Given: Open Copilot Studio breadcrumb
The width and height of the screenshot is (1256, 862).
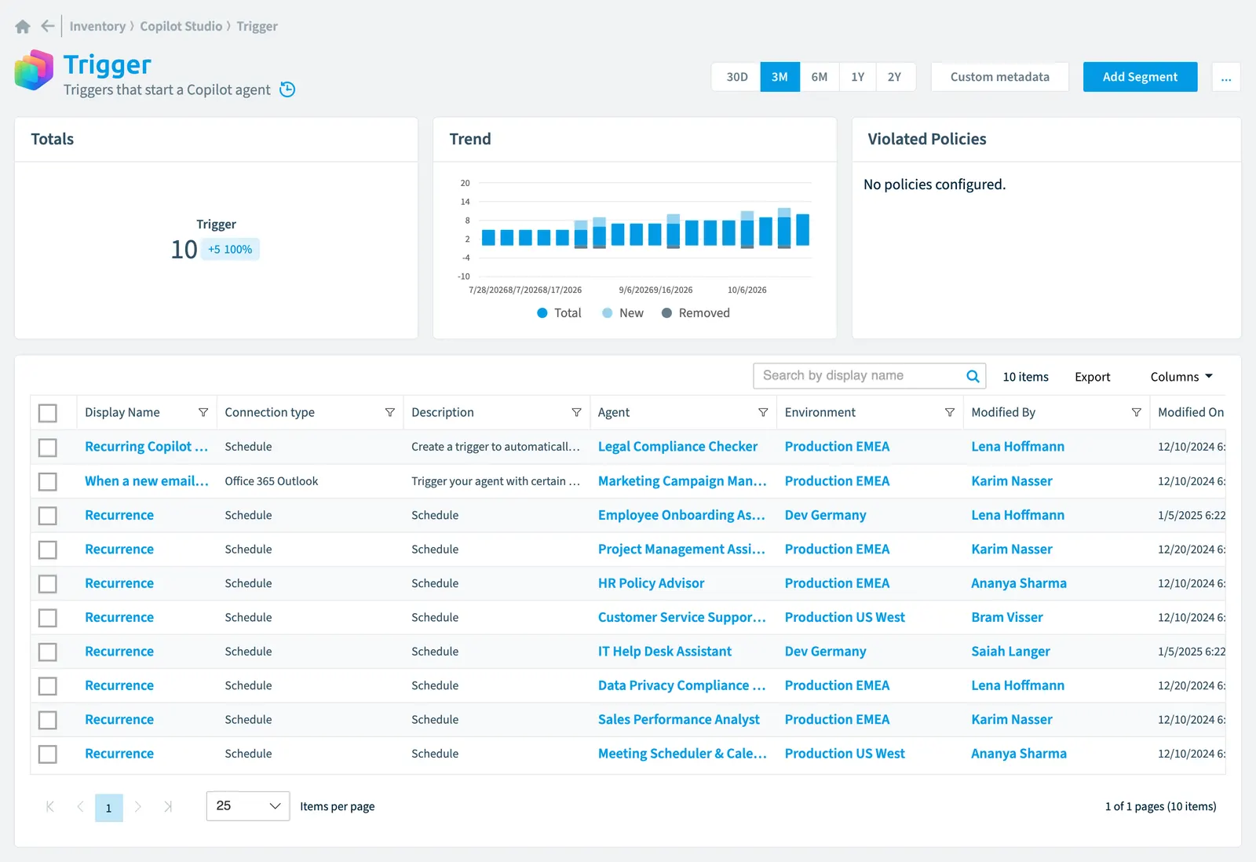Looking at the screenshot, I should [181, 26].
